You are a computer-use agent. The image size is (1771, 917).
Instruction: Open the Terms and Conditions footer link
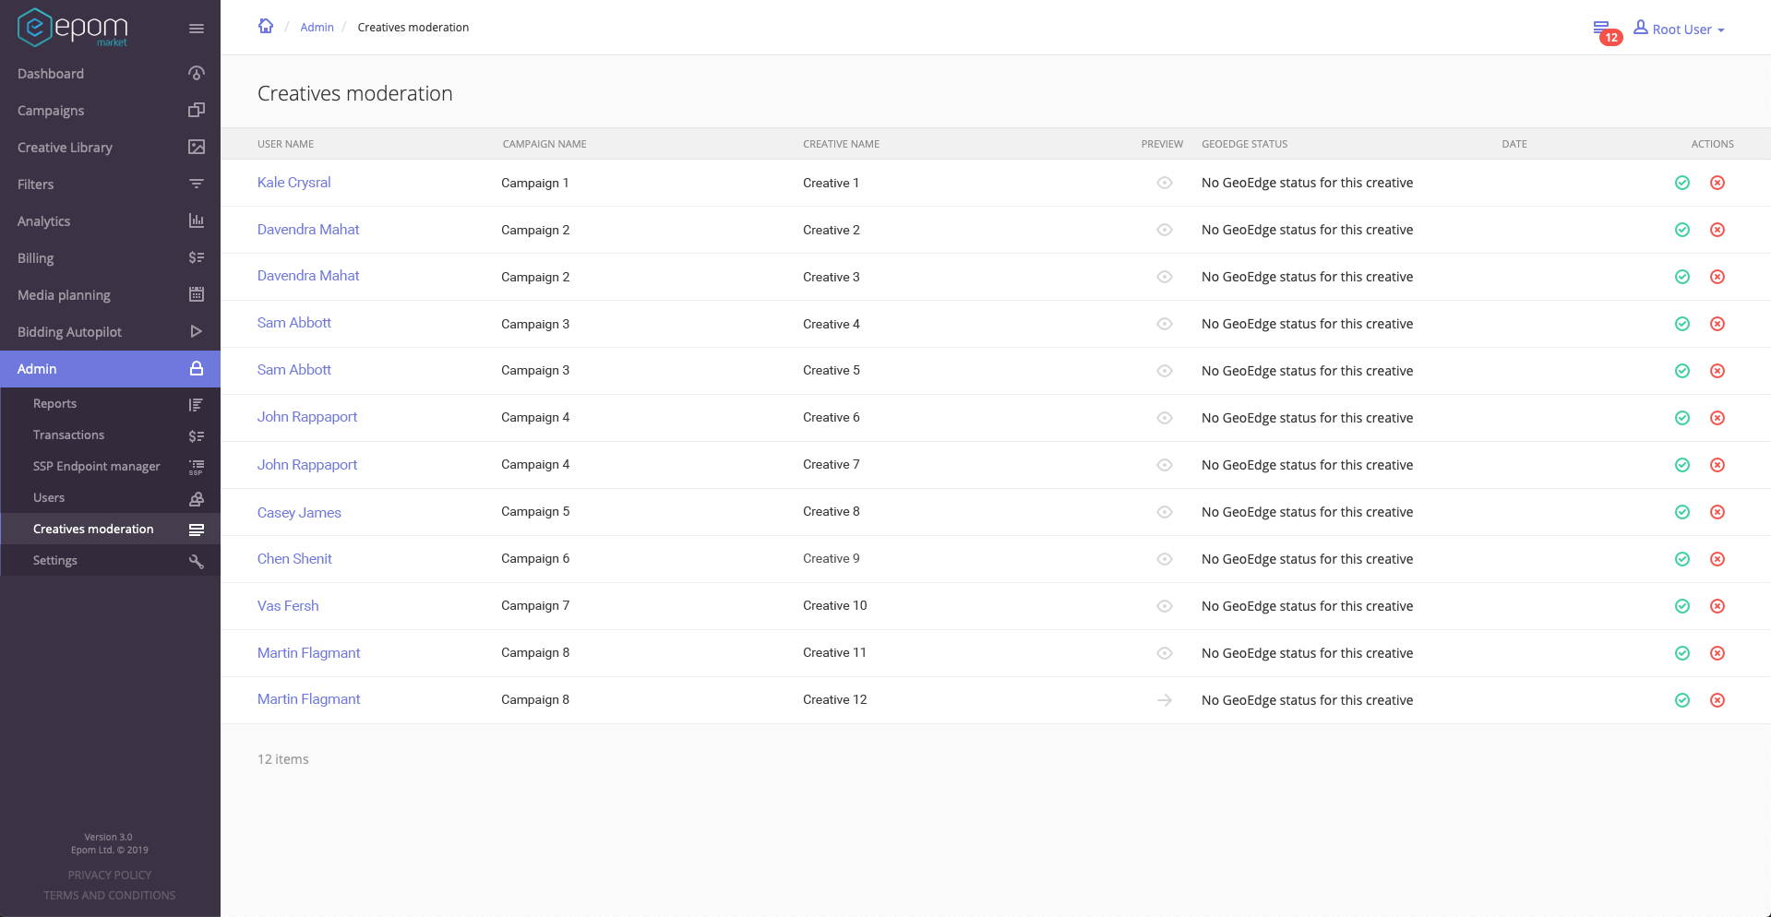coord(109,896)
